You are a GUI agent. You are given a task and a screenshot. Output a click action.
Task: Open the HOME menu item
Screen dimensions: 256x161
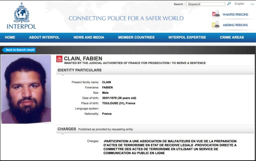pos(10,37)
